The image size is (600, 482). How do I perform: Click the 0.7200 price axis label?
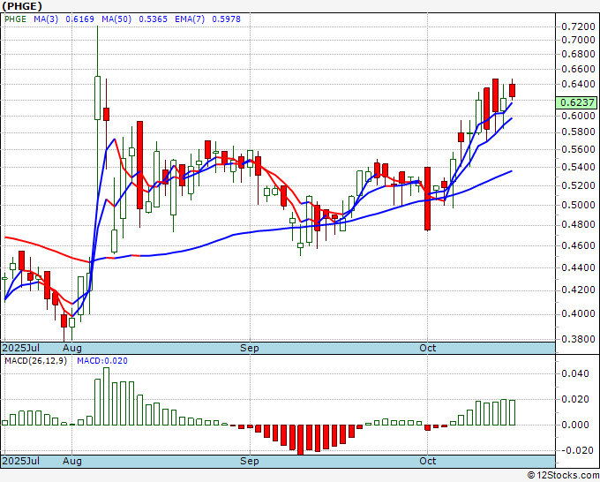pos(578,26)
